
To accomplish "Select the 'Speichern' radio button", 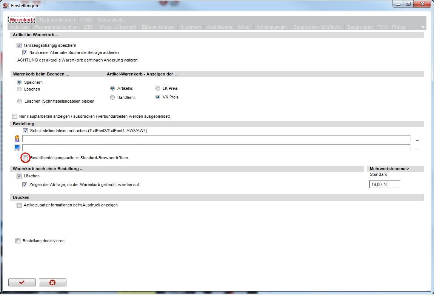I will point(19,82).
